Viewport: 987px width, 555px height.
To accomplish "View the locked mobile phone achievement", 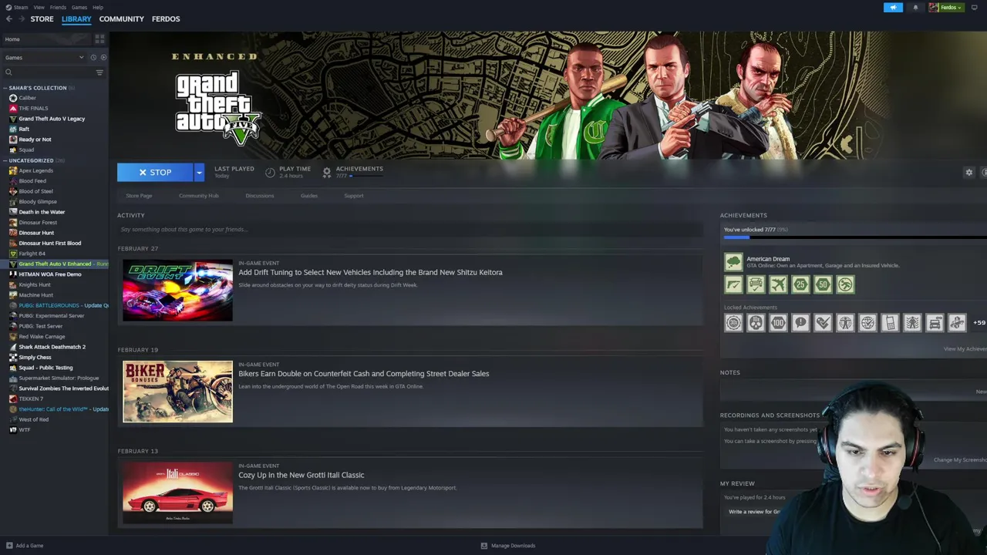I will (x=890, y=323).
